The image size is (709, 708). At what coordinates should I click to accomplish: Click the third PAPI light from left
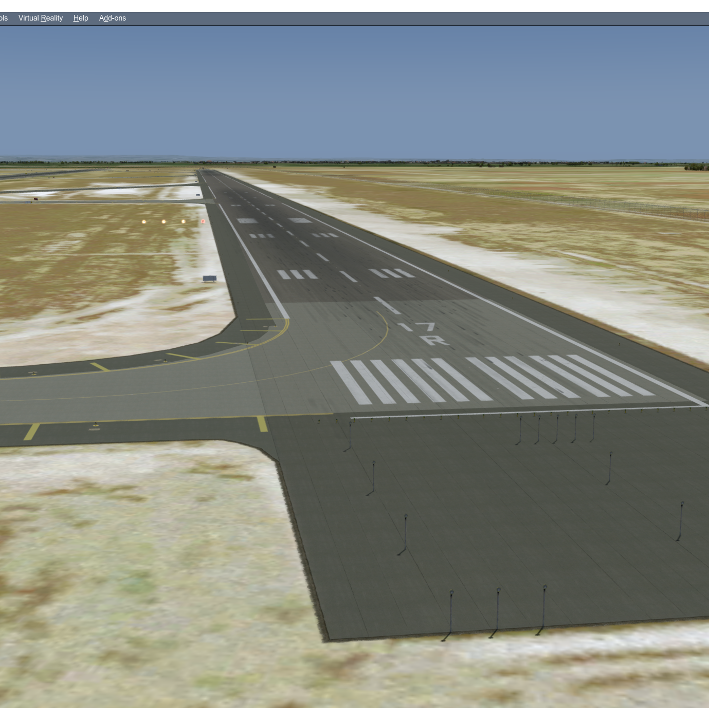click(x=184, y=221)
